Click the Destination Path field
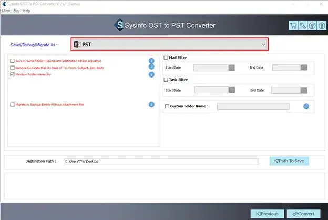 click(x=161, y=161)
